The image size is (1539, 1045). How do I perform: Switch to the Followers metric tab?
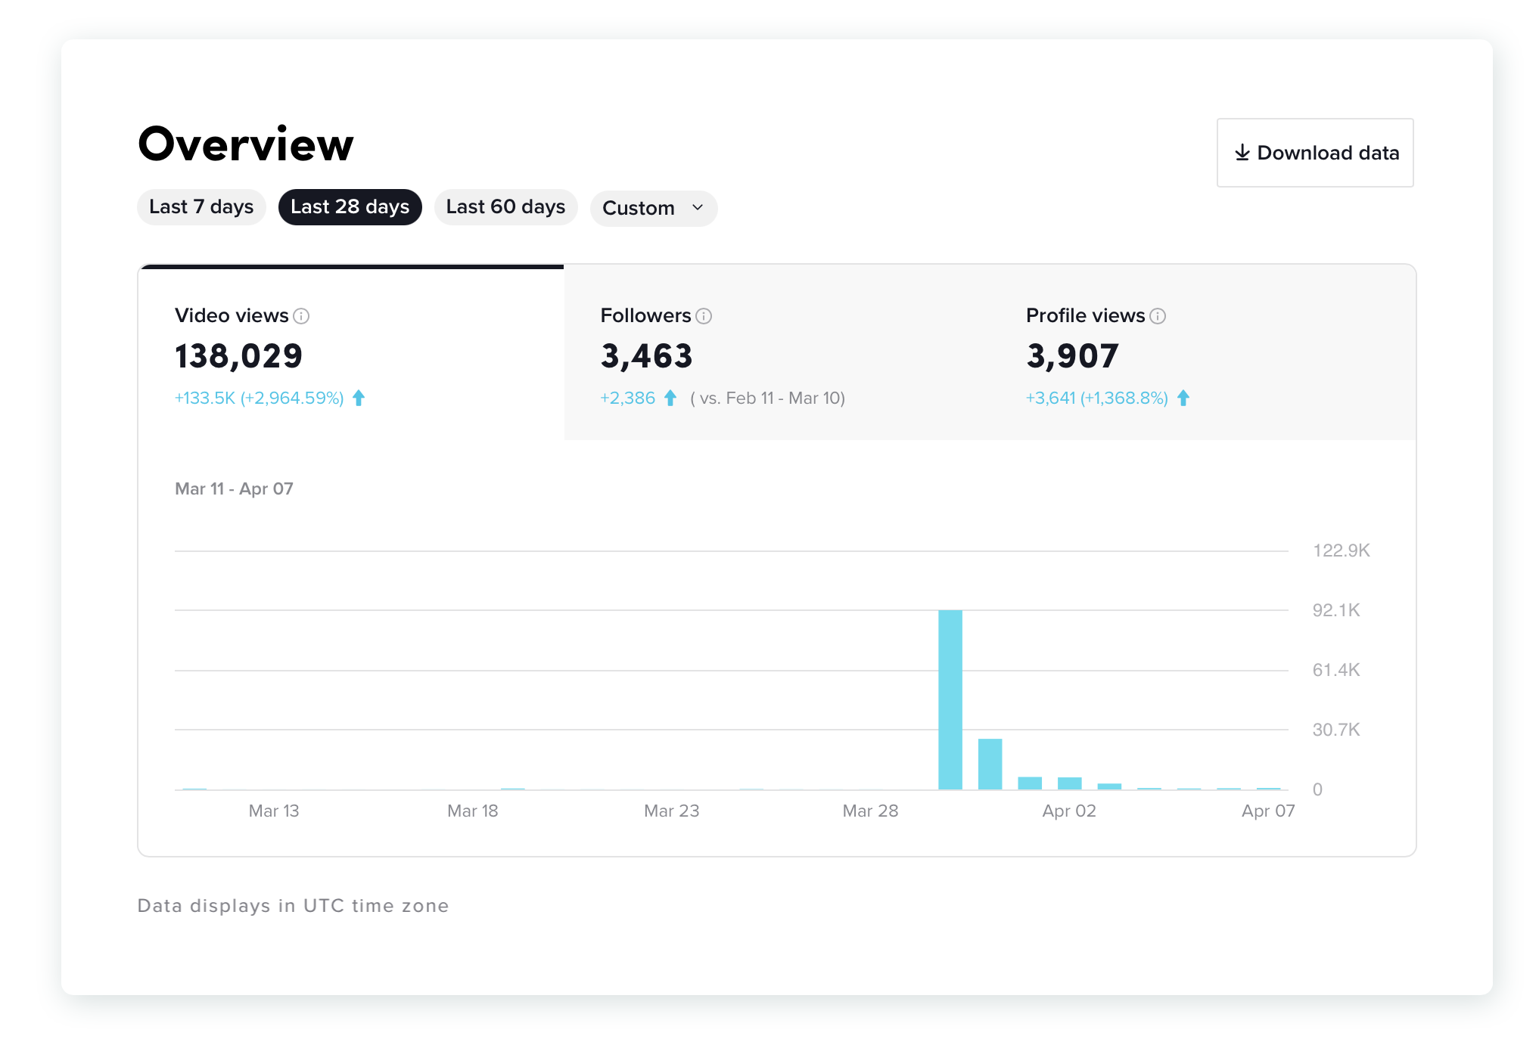tap(776, 352)
